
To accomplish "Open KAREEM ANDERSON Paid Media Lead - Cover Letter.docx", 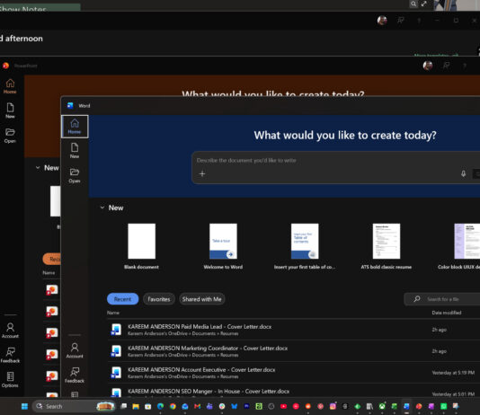I will [294, 330].
